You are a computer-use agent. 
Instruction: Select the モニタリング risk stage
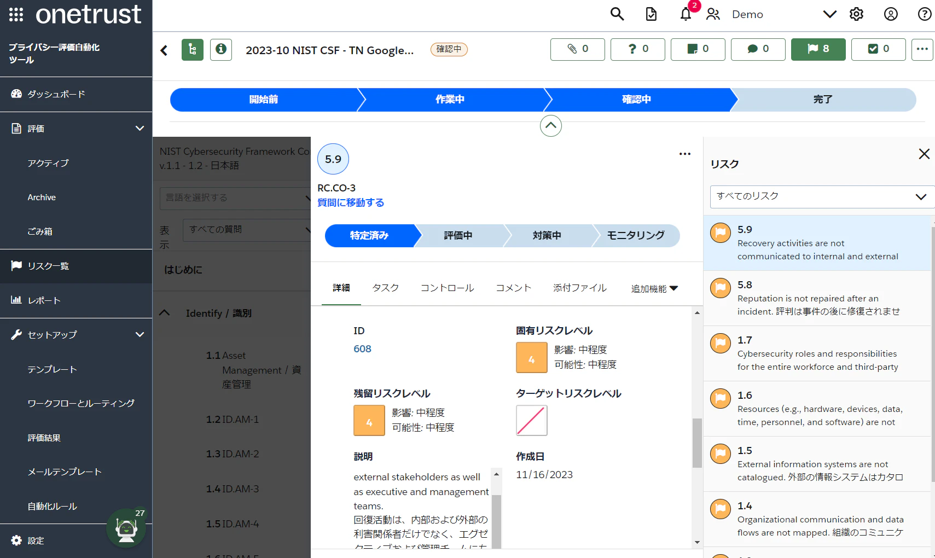coord(636,235)
